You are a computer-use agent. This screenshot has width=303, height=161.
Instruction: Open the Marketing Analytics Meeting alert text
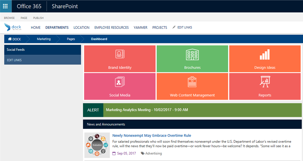[x=147, y=110]
